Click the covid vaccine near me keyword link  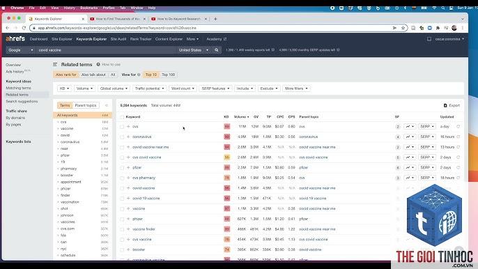(151, 147)
